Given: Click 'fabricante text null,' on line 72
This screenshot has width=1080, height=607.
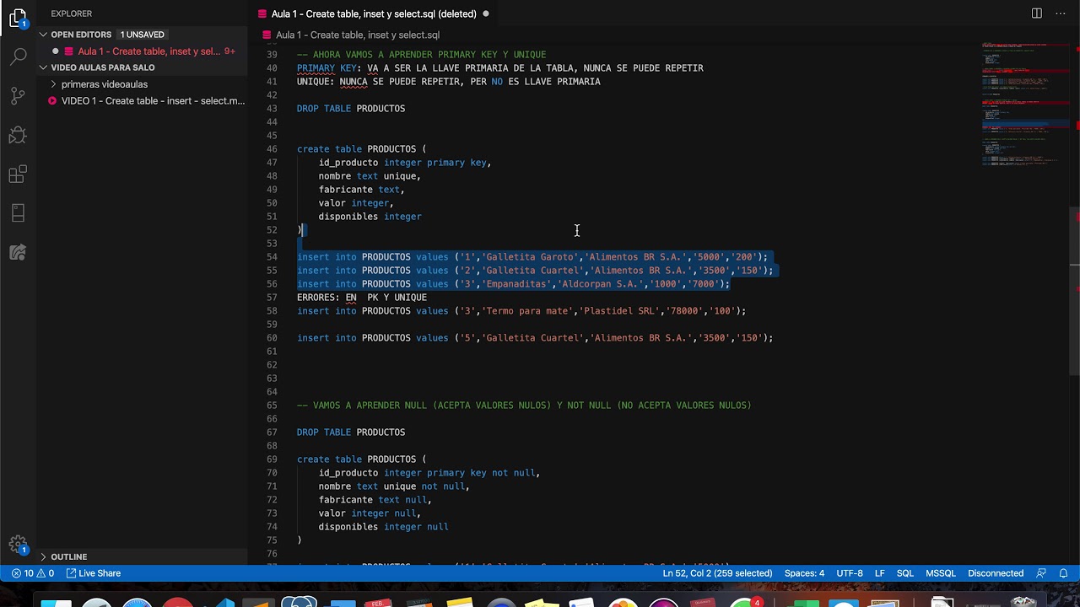Looking at the screenshot, I should point(375,500).
